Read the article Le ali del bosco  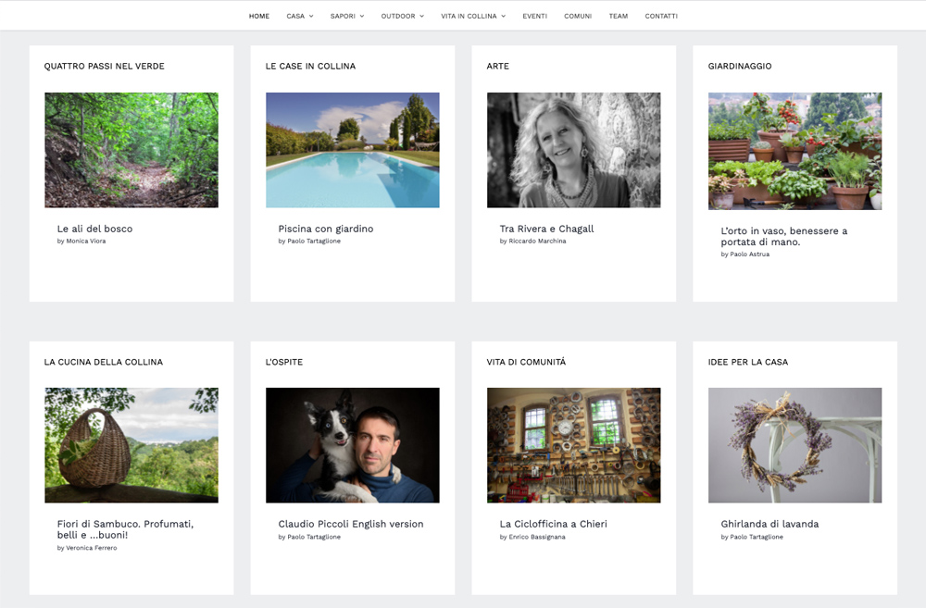tap(94, 229)
